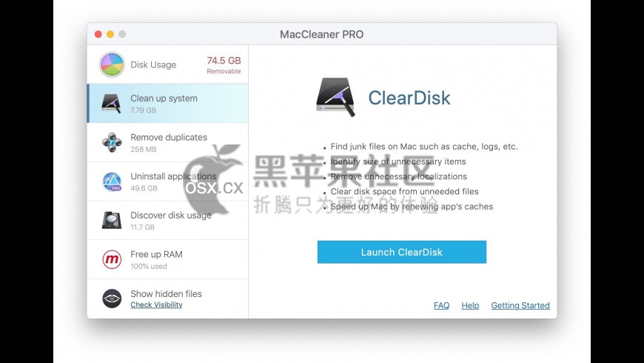Click the 74.5 GB Removable value
The height and width of the screenshot is (363, 644).
224,65
